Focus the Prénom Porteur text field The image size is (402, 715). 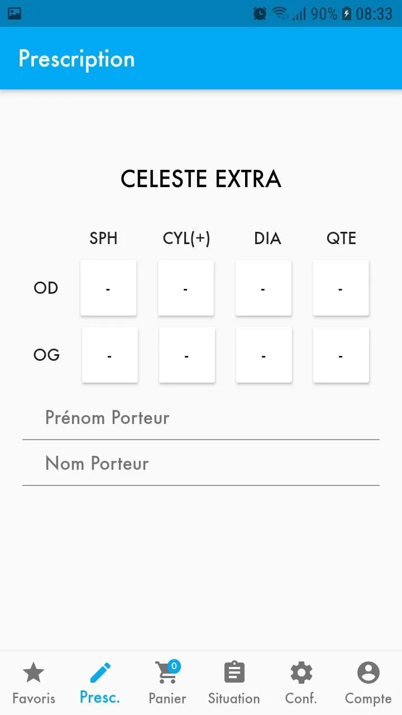pyautogui.click(x=201, y=418)
